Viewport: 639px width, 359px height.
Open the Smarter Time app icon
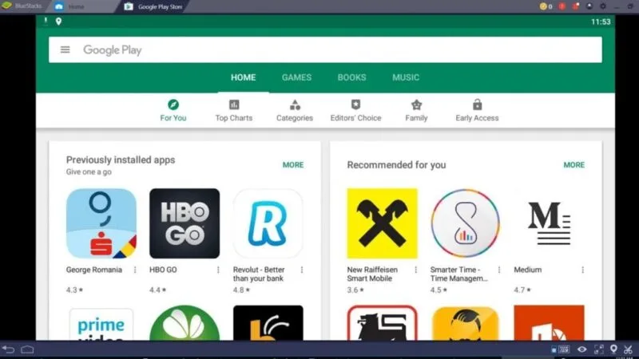coord(466,223)
